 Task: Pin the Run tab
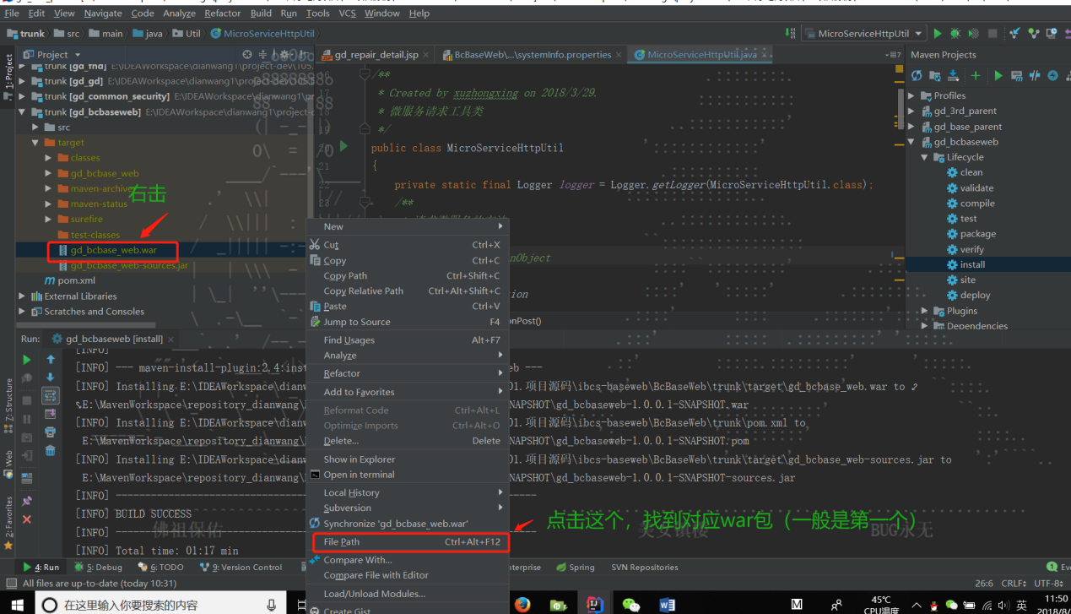pyautogui.click(x=27, y=500)
